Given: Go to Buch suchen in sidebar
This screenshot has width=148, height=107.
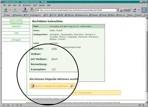Looking at the screenshot, I should pos(16,20).
